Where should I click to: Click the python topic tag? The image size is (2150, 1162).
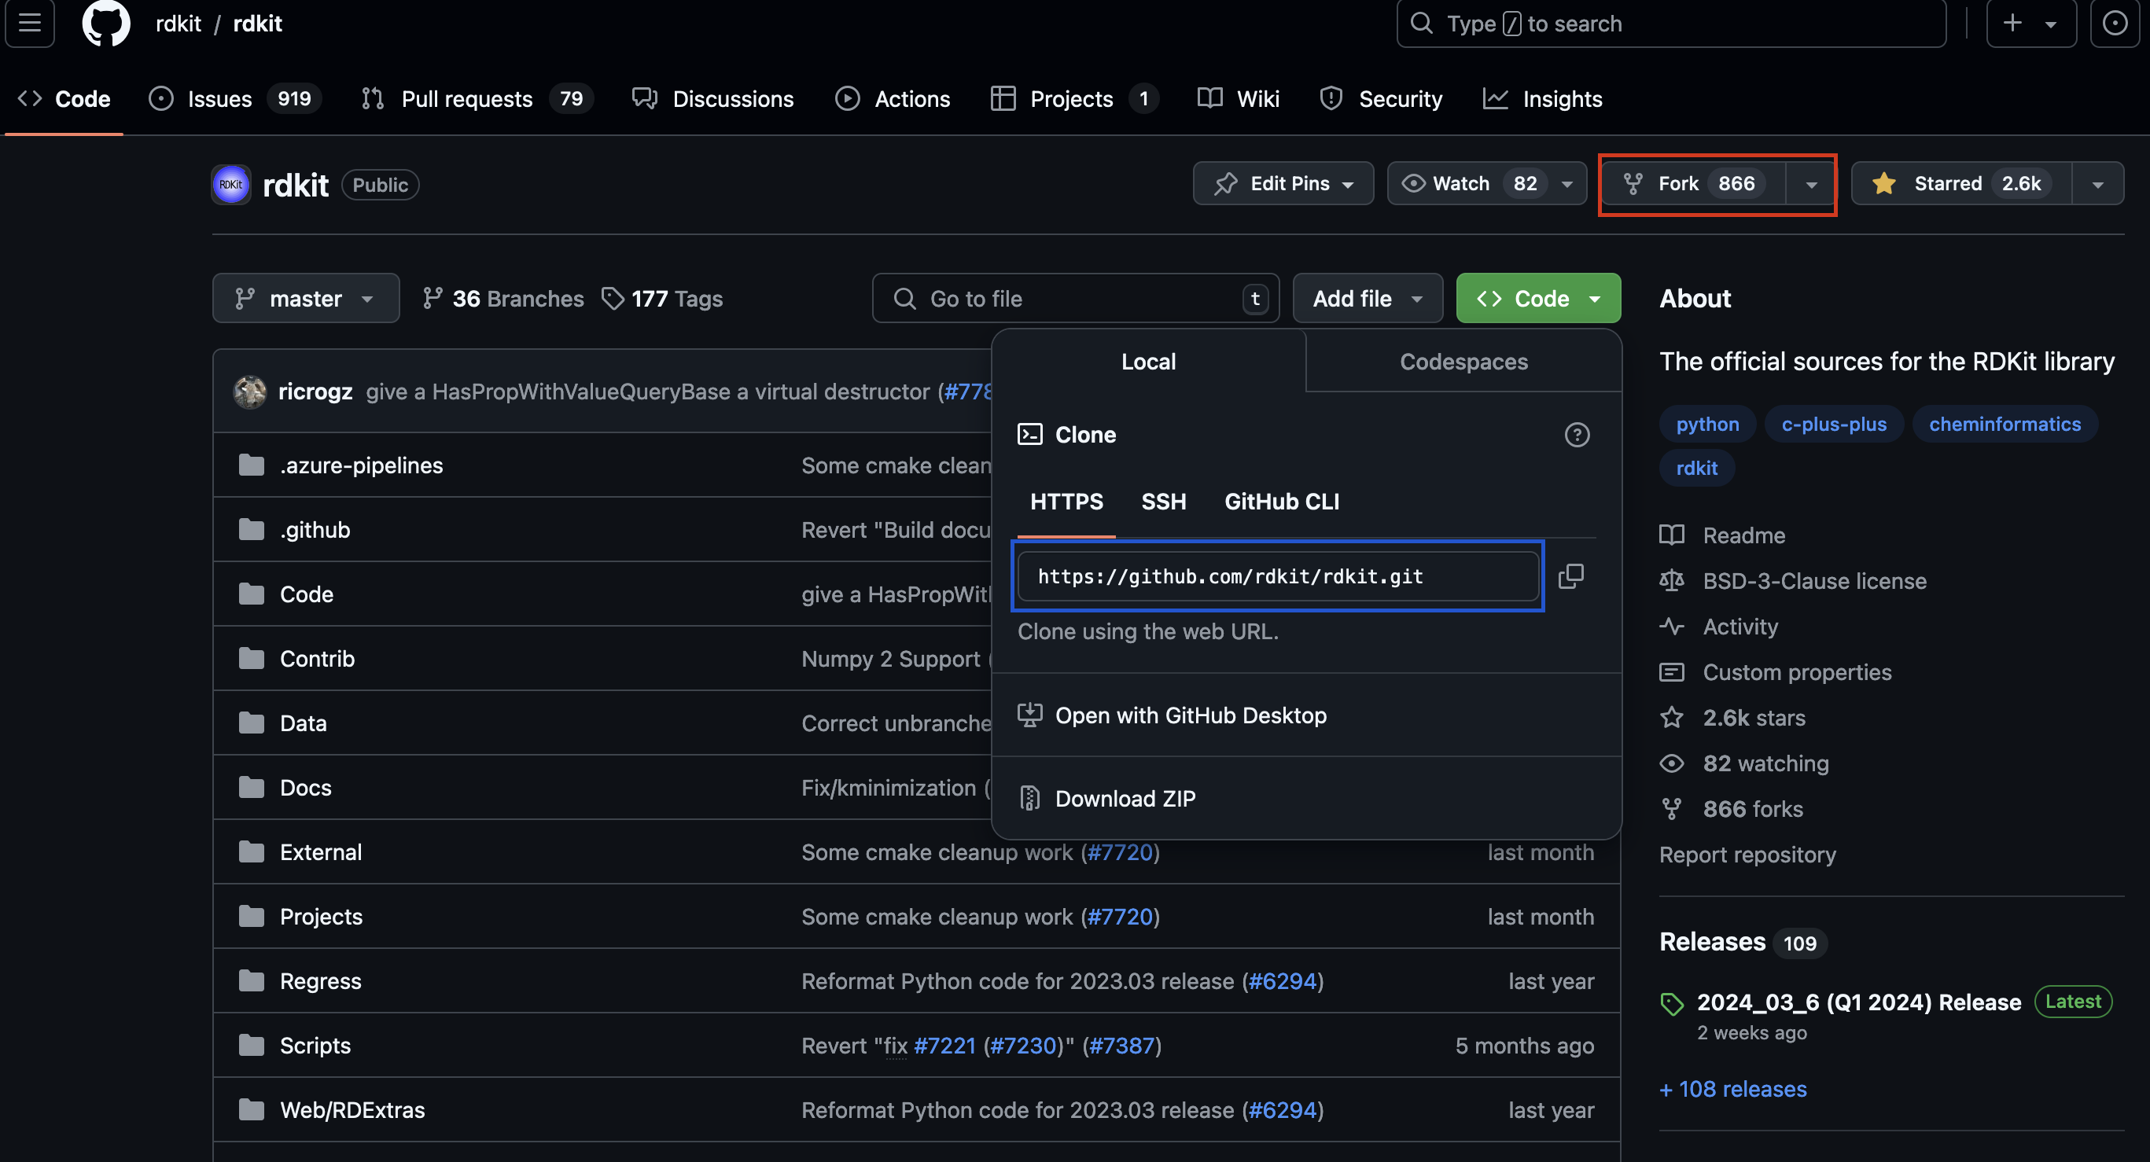[x=1707, y=424]
